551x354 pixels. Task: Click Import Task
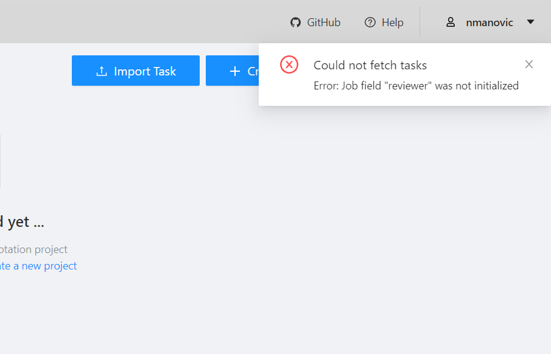(x=135, y=71)
